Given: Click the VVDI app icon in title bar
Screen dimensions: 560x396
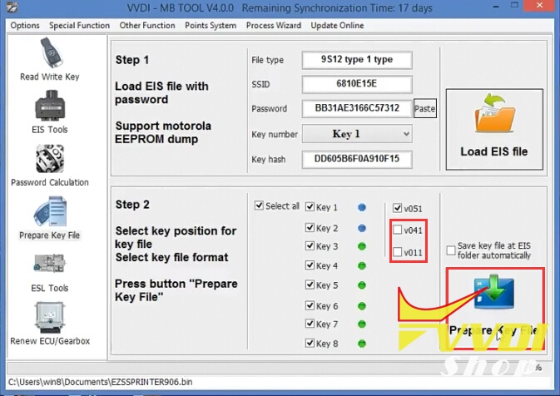Looking at the screenshot, I should coord(12,7).
